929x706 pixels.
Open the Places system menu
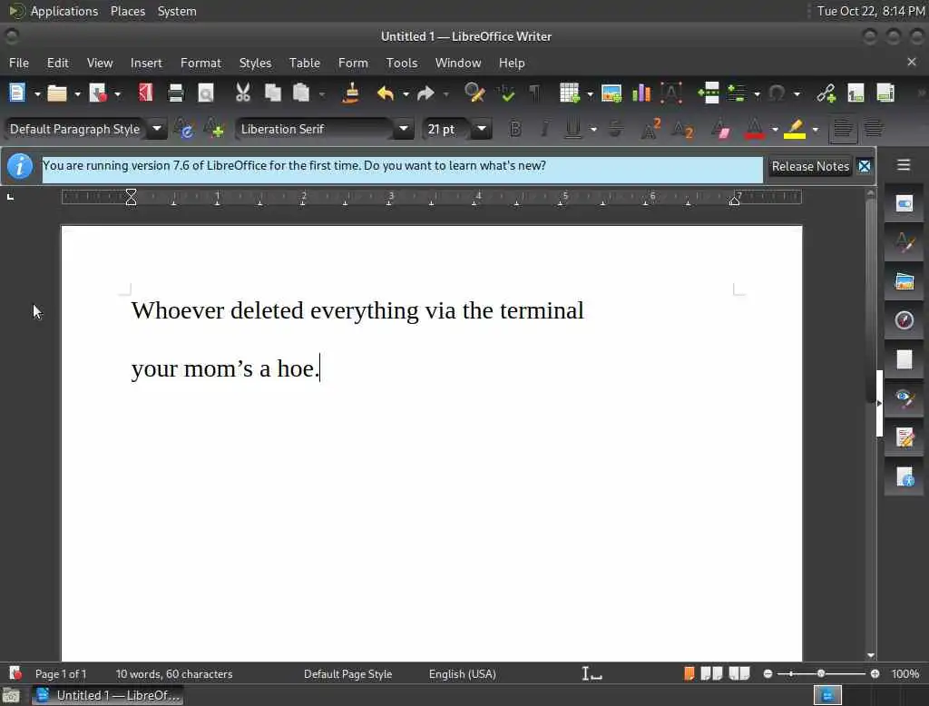127,11
